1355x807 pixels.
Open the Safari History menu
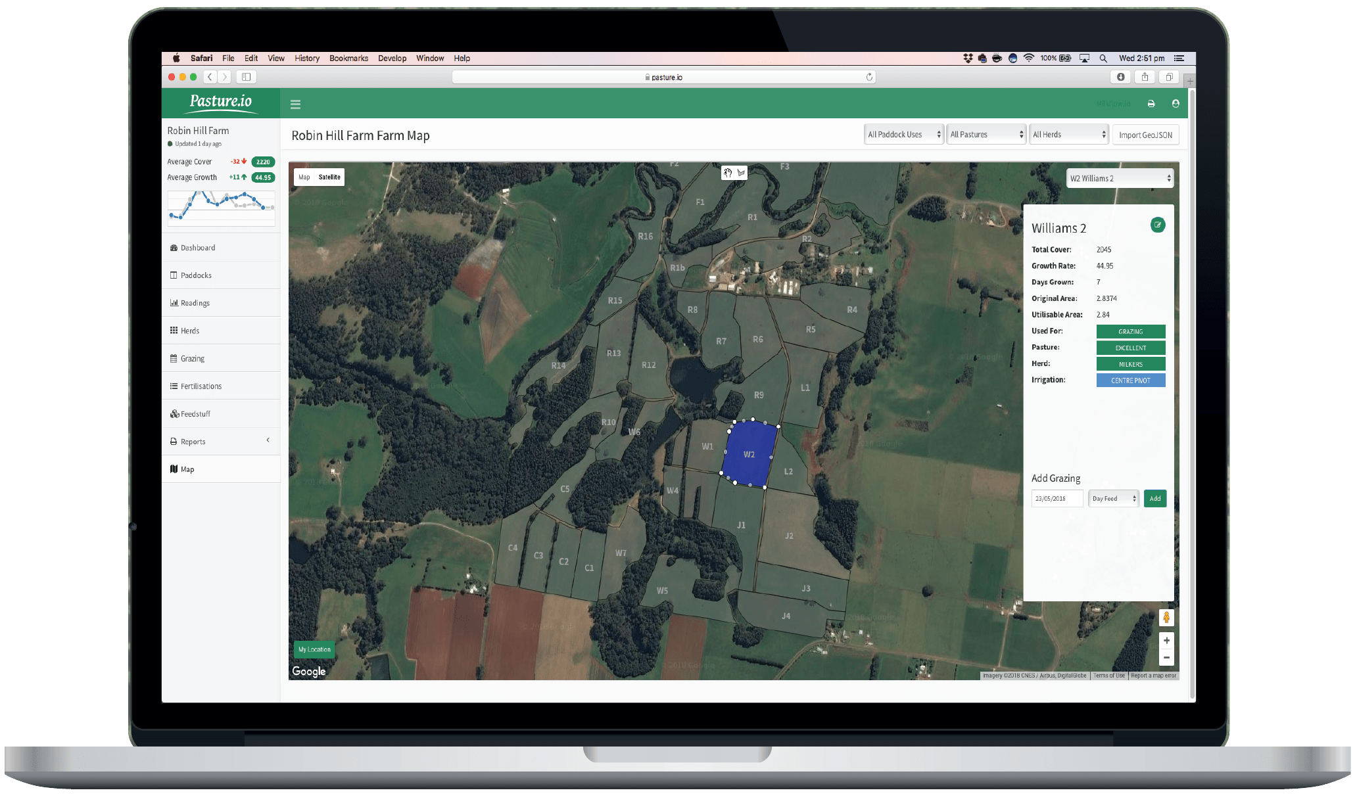(306, 58)
